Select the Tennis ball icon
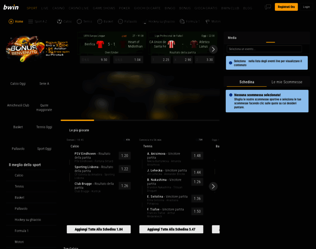This screenshot has height=249, width=316. 79,22
